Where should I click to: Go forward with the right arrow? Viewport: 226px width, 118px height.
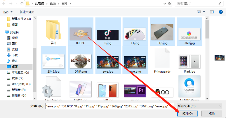[11, 3]
